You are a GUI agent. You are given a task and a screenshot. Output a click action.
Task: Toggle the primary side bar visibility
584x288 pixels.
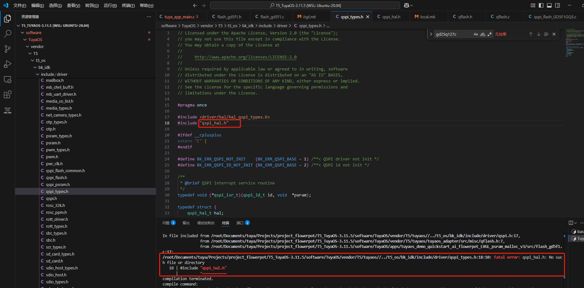click(541, 5)
